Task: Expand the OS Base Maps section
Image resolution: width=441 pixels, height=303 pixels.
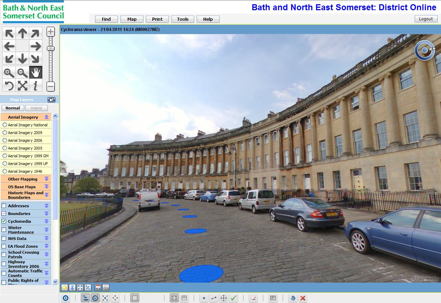Action: coord(47,187)
